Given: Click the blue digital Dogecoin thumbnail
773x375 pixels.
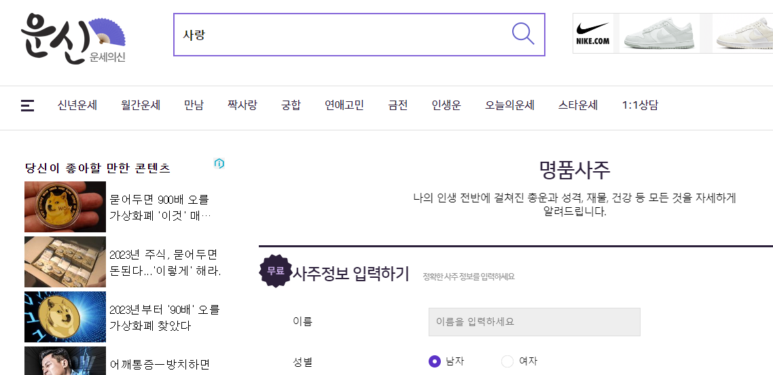Looking at the screenshot, I should pyautogui.click(x=65, y=317).
